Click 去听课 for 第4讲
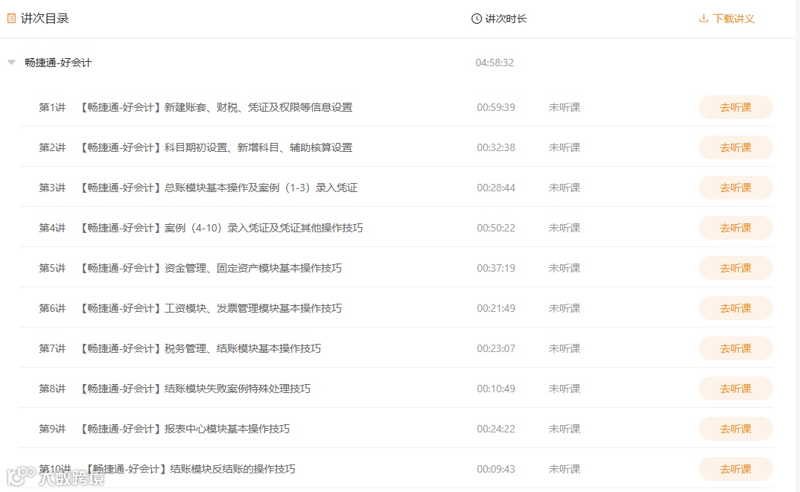Image resolution: width=800 pixels, height=492 pixels. [x=736, y=228]
